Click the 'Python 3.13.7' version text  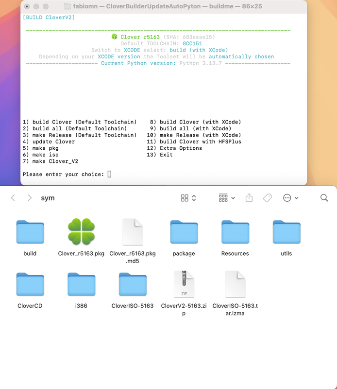[x=201, y=63]
